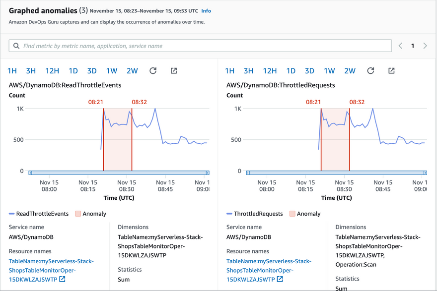Select page number 1 in pagination
Screen dimensions: 437x291
[413, 46]
